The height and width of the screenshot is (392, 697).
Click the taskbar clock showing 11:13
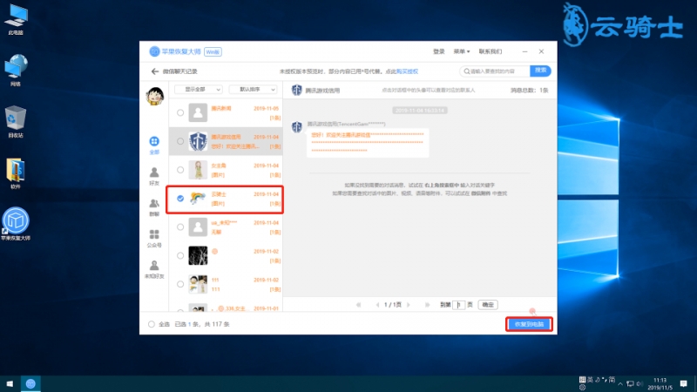(660, 383)
